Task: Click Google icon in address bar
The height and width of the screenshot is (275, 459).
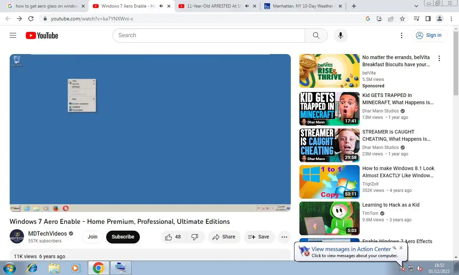Action: [368, 19]
